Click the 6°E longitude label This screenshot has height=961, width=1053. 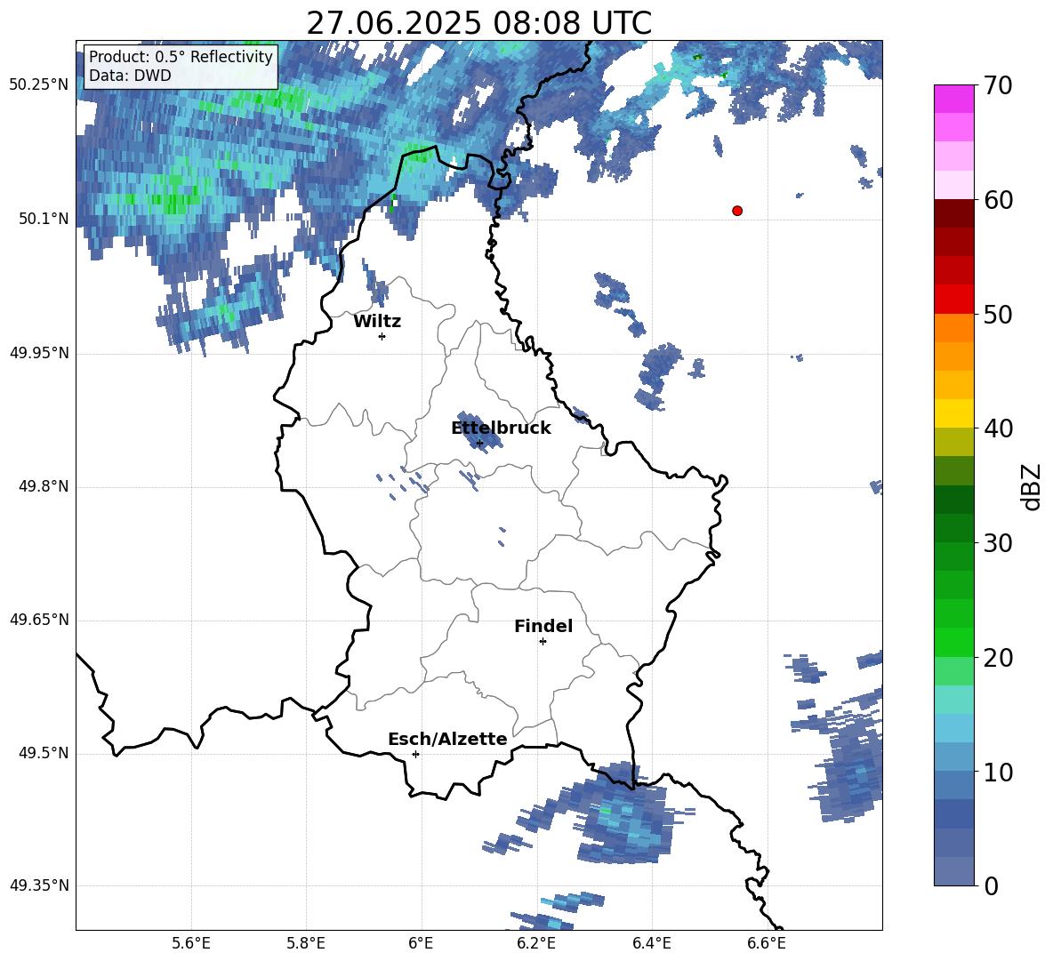click(x=421, y=943)
